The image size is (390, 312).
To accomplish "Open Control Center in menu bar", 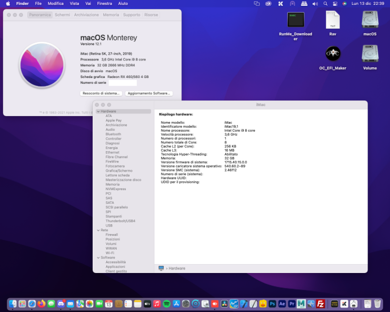I will click(x=335, y=3).
